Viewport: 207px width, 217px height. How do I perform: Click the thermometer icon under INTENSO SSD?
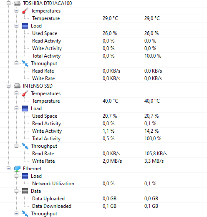coord(25,93)
